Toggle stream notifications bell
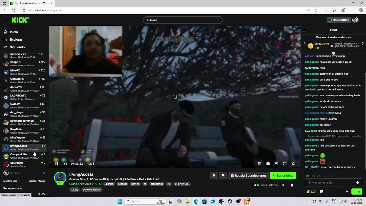 (214, 176)
